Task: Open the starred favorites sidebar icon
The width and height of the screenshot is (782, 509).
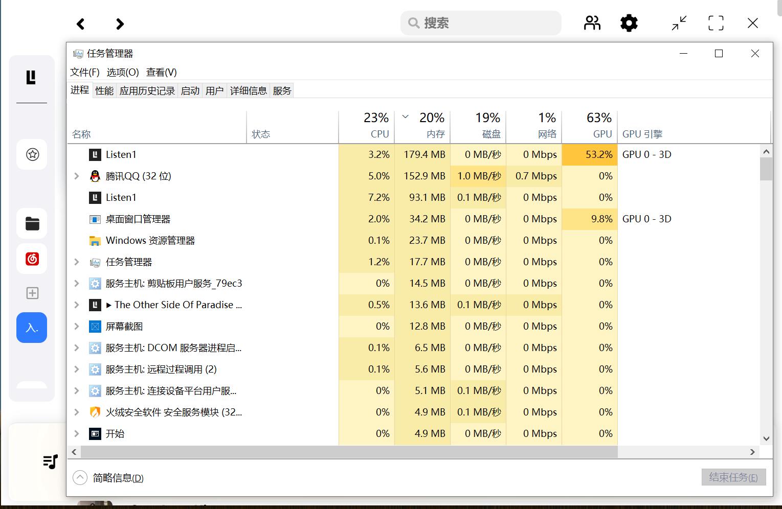Action: (32, 154)
